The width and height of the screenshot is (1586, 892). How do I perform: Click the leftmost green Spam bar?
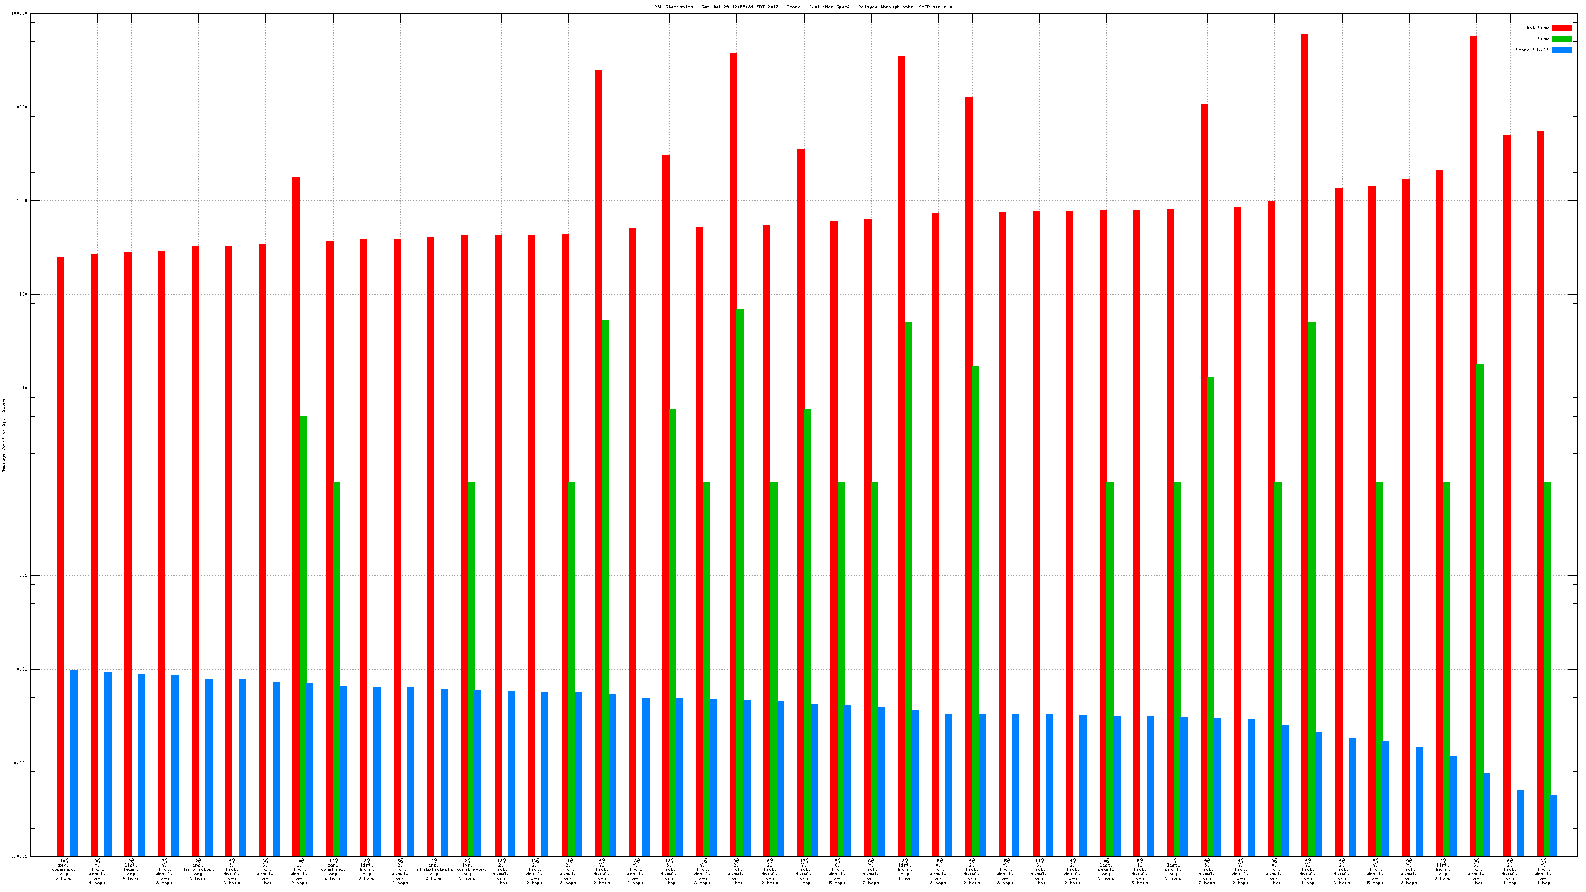coord(303,634)
